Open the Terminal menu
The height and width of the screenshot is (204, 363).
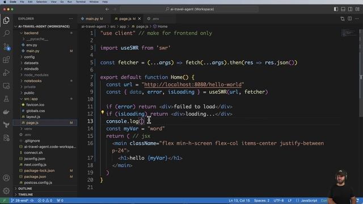point(81,2)
